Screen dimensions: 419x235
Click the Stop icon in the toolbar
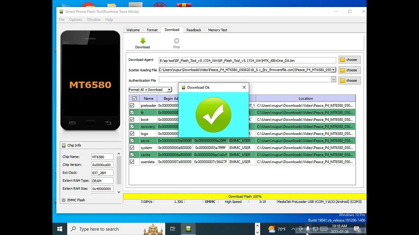click(176, 41)
